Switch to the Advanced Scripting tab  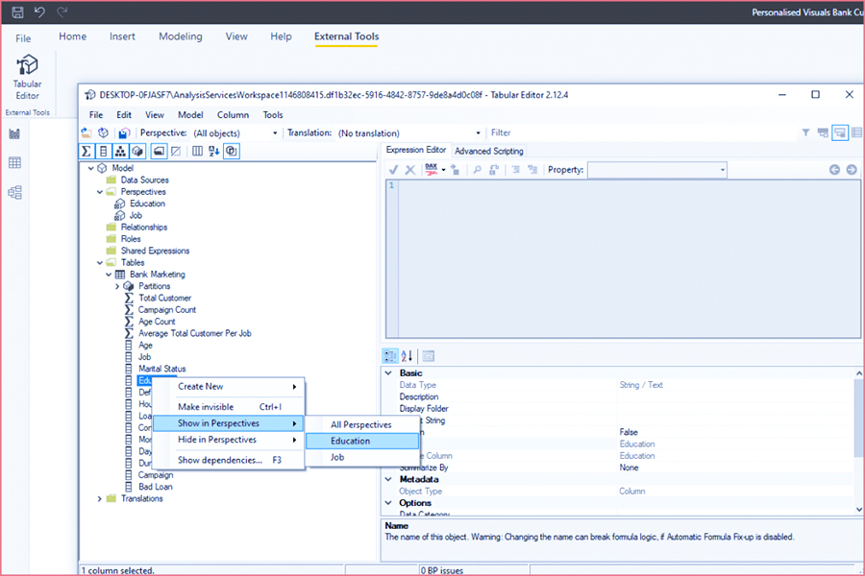(489, 151)
